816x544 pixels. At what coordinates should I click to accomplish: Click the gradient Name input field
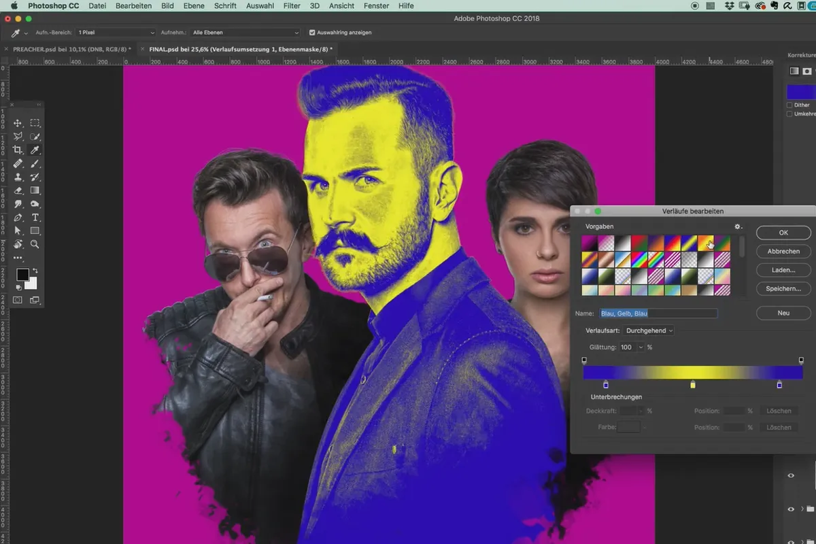click(x=658, y=313)
